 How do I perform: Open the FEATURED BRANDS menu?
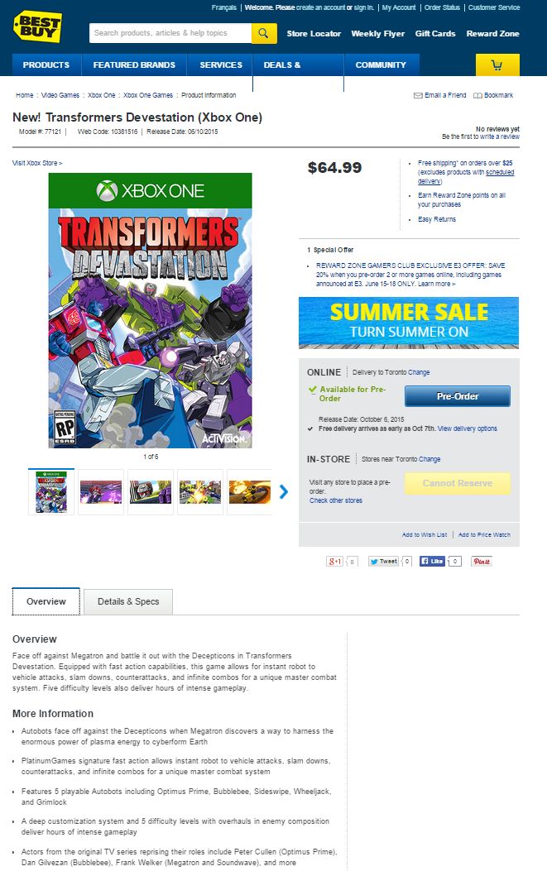click(134, 65)
